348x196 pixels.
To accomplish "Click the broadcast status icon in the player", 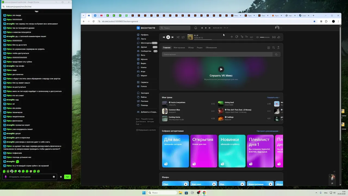I will [274, 37].
